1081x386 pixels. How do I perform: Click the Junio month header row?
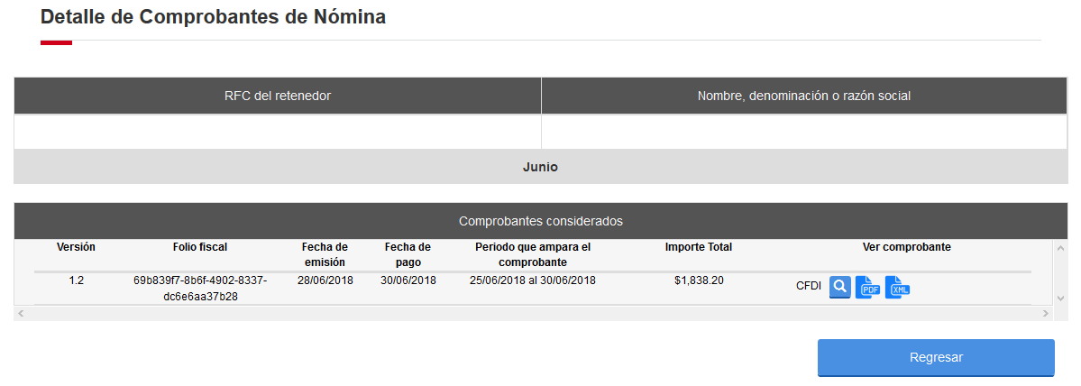[541, 167]
